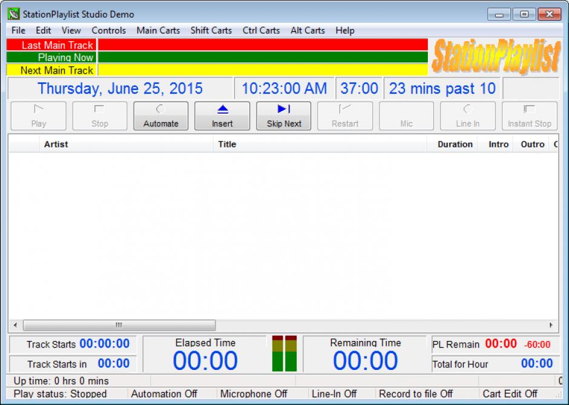
Task: Click the Instant Stop button
Action: (x=530, y=116)
